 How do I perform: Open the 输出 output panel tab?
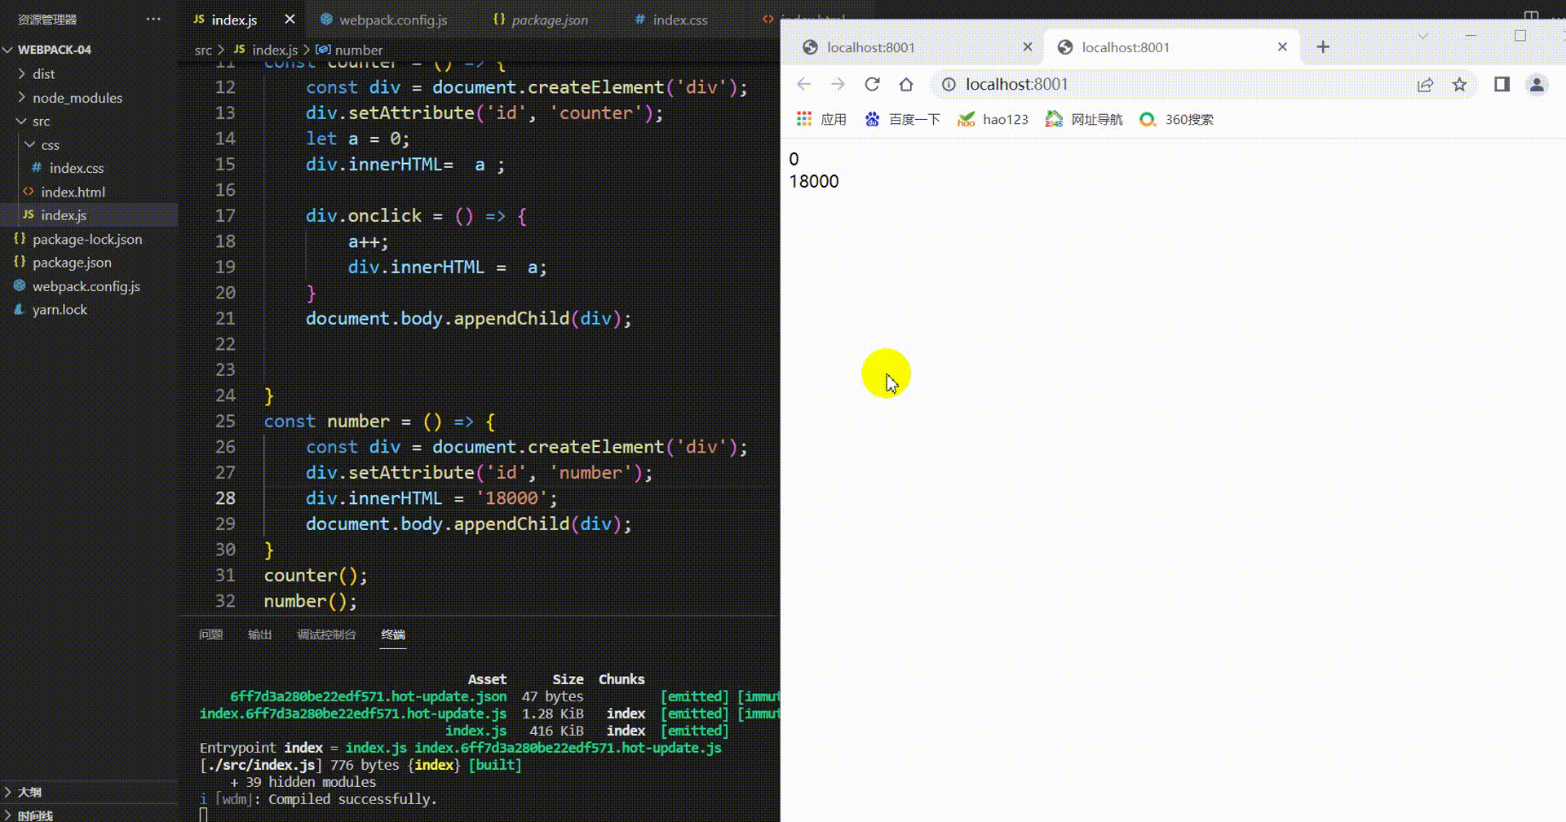259,634
